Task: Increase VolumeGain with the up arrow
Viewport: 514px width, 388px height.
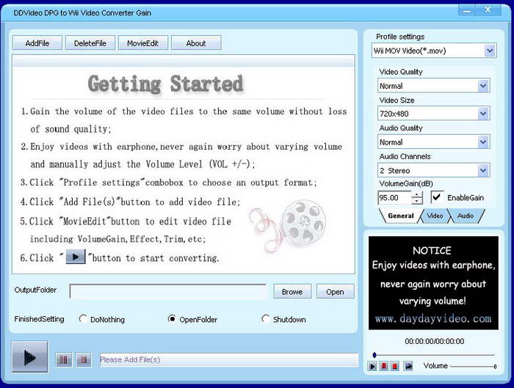Action: [x=416, y=195]
